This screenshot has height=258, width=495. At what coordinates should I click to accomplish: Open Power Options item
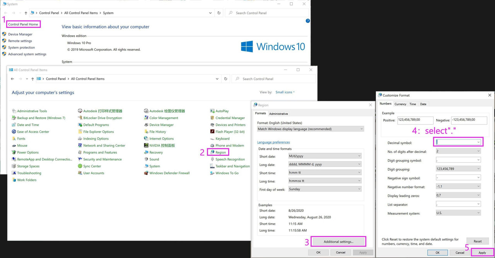pyautogui.click(x=25, y=152)
